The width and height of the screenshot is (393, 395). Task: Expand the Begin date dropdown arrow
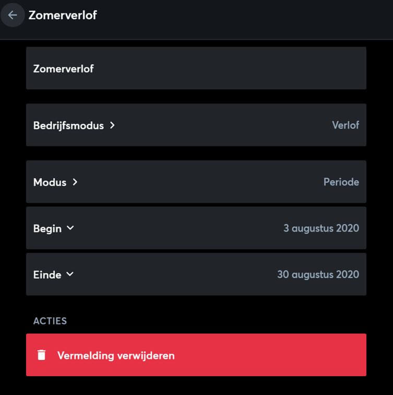[x=70, y=228]
